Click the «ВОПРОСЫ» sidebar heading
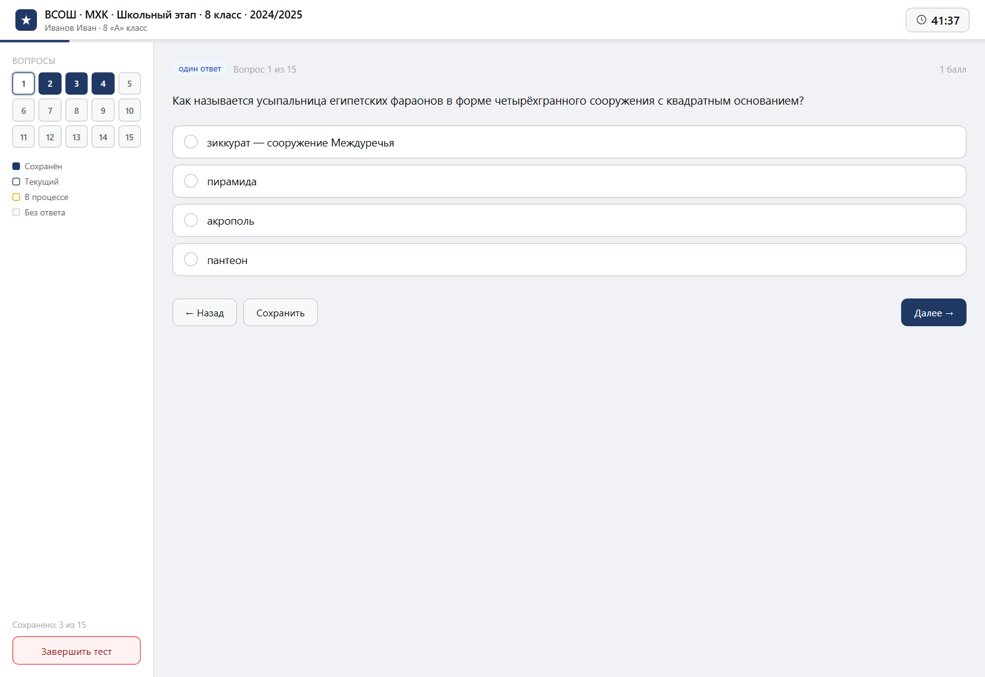This screenshot has width=985, height=677. tap(34, 61)
